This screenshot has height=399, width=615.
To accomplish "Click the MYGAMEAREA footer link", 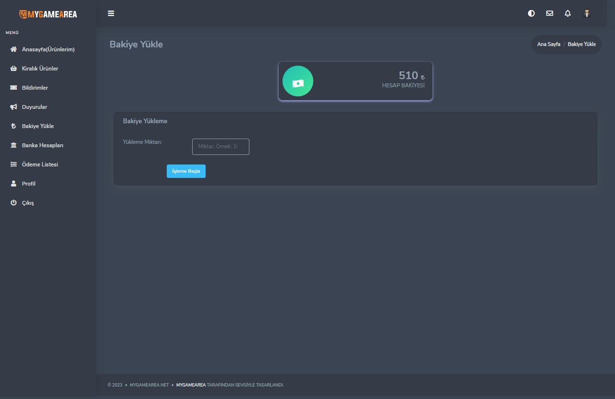I will tap(191, 385).
